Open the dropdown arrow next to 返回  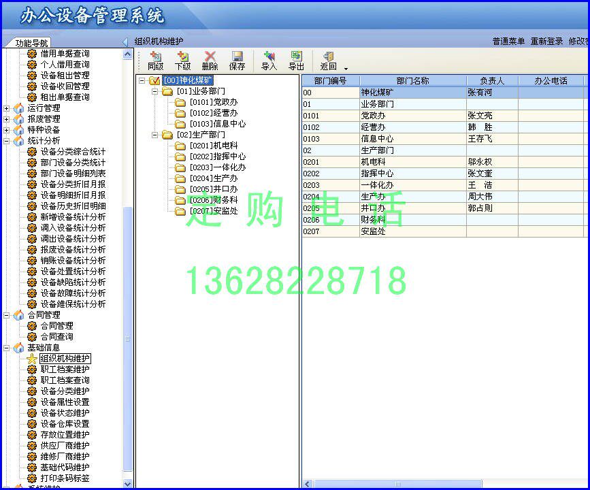tap(346, 69)
